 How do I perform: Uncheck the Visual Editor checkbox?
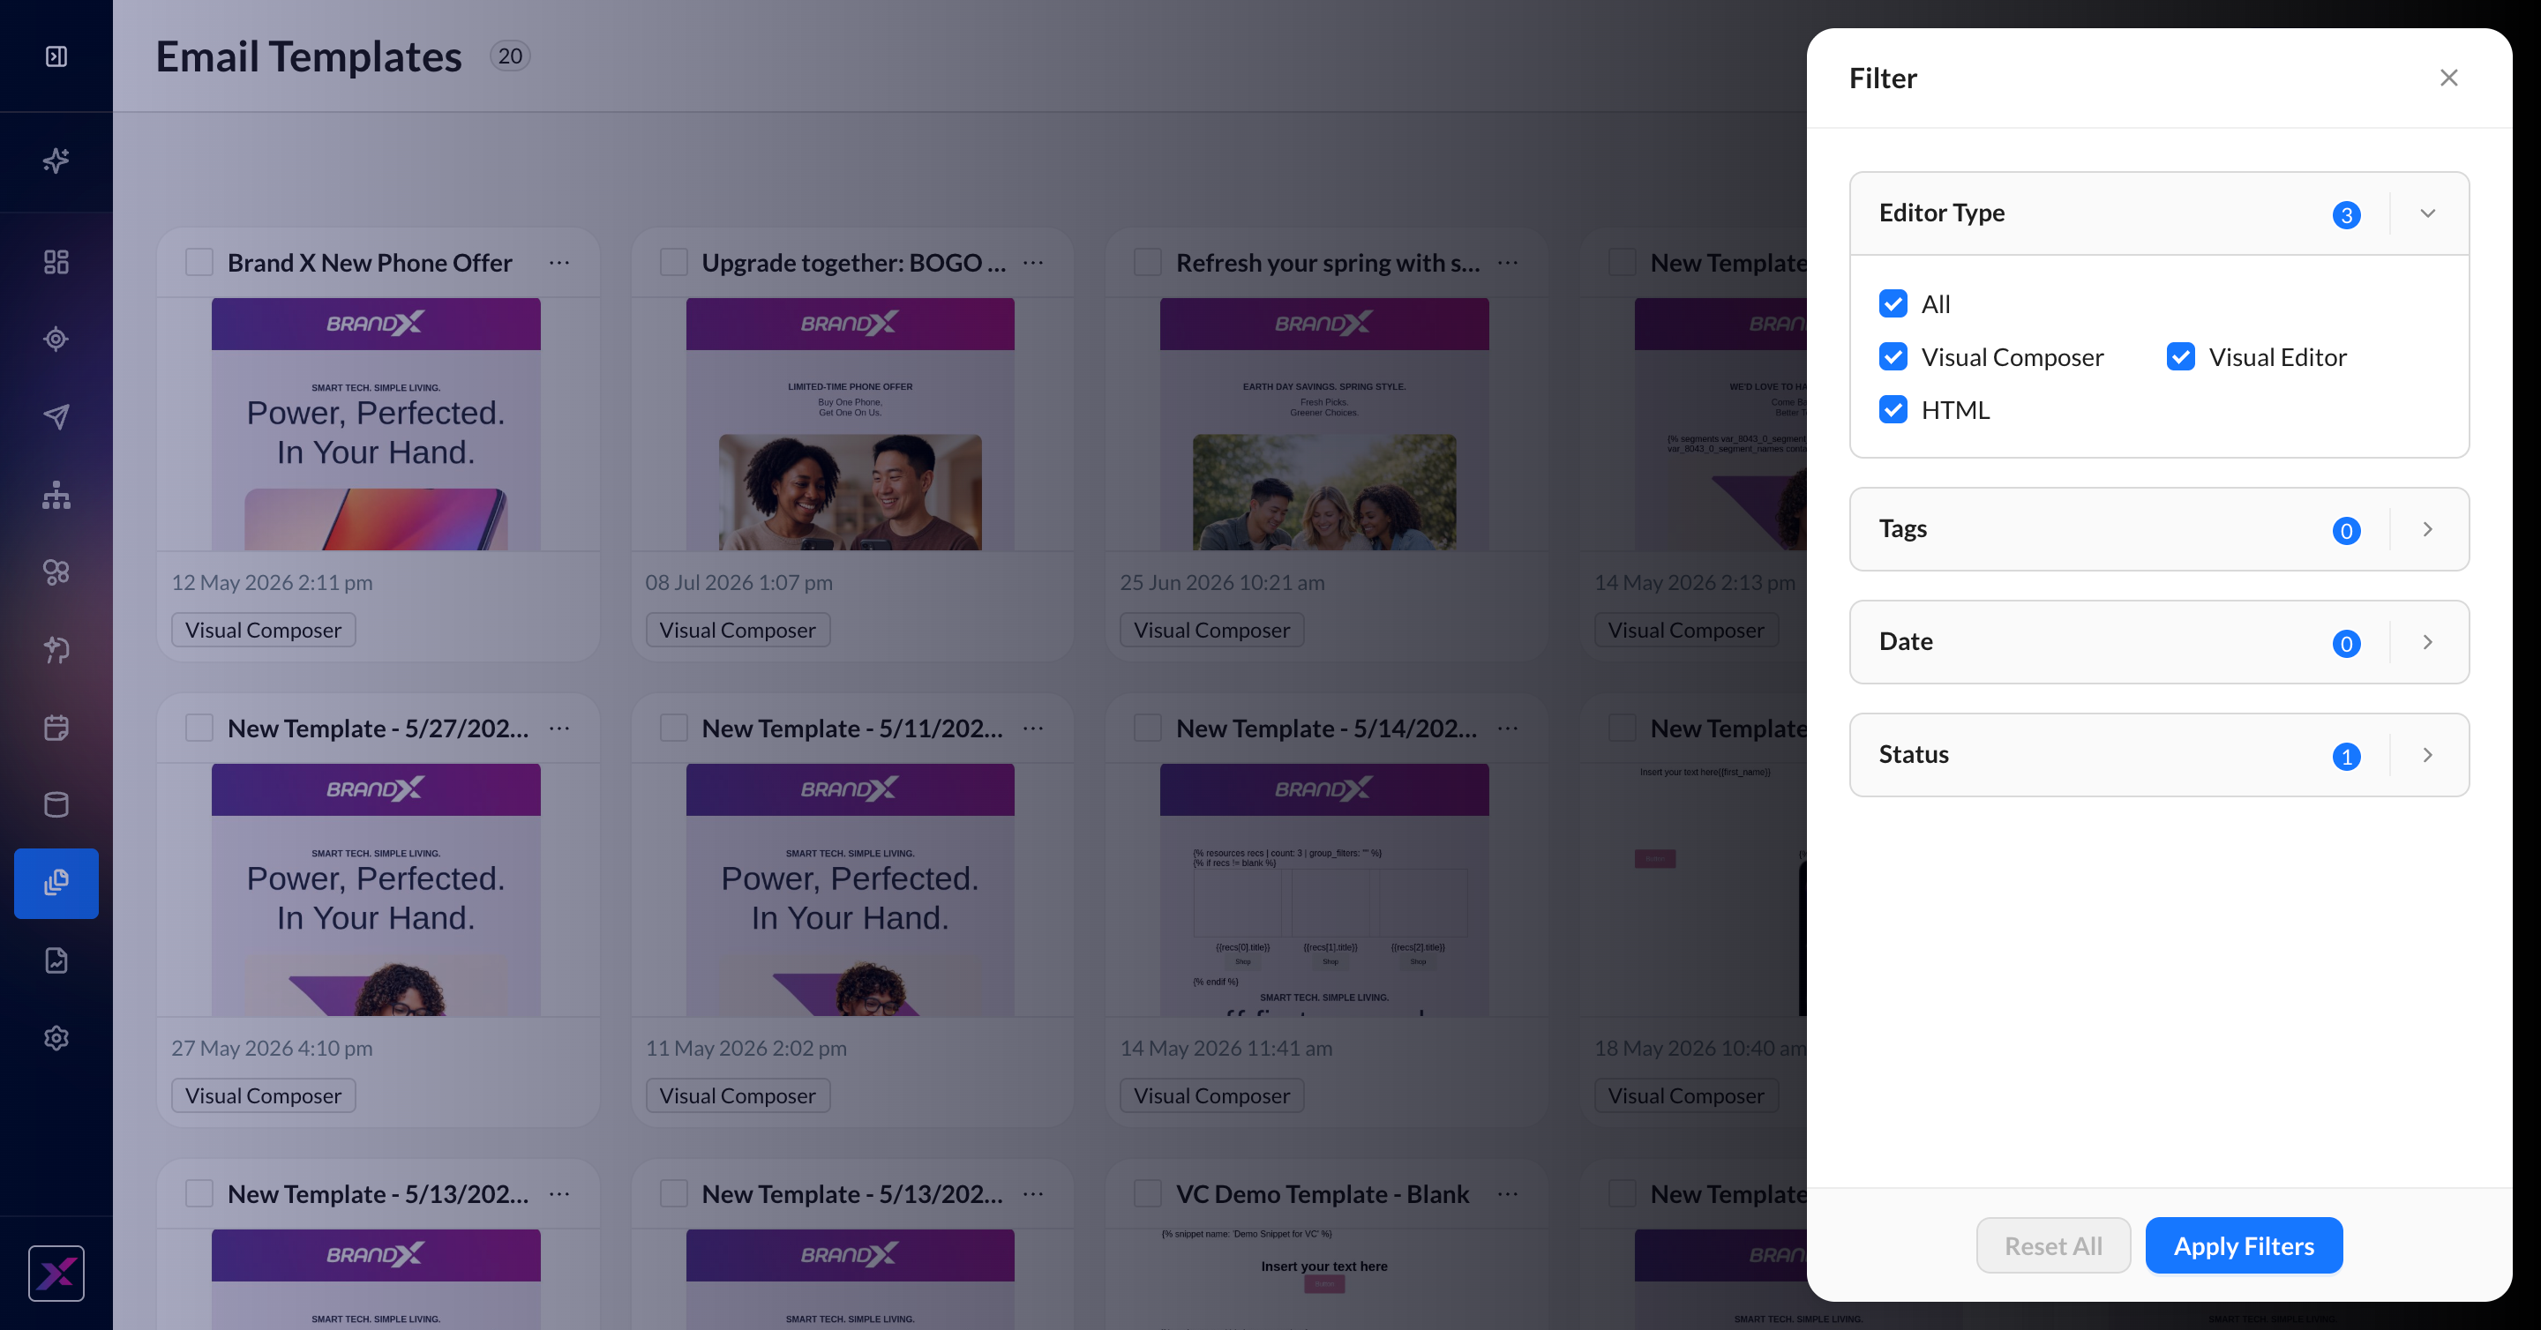tap(2181, 357)
